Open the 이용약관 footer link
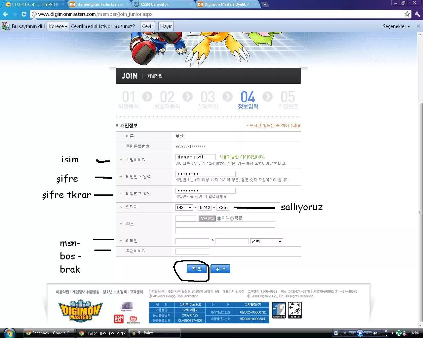The width and height of the screenshot is (423, 338). tap(62, 292)
